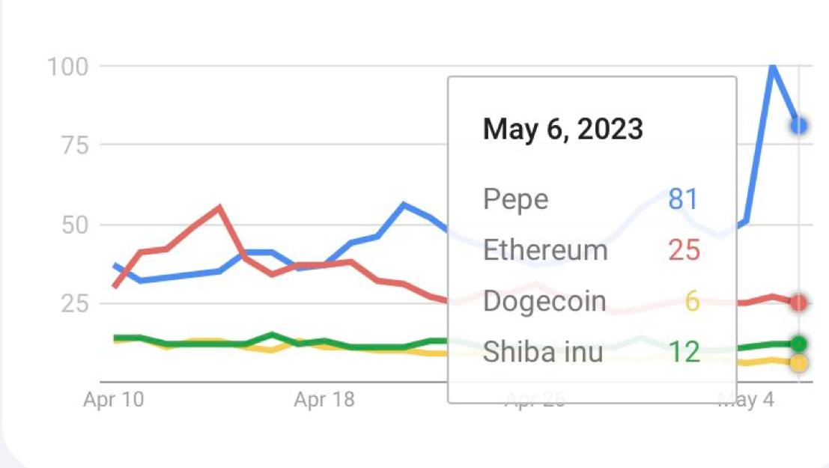
Task: Select the Pepe row in the tooltip
Action: click(592, 199)
